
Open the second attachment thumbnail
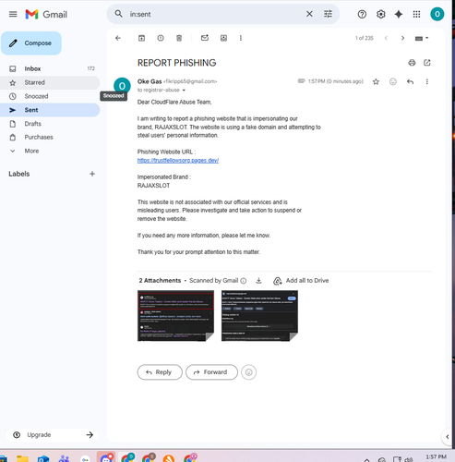pos(259,316)
